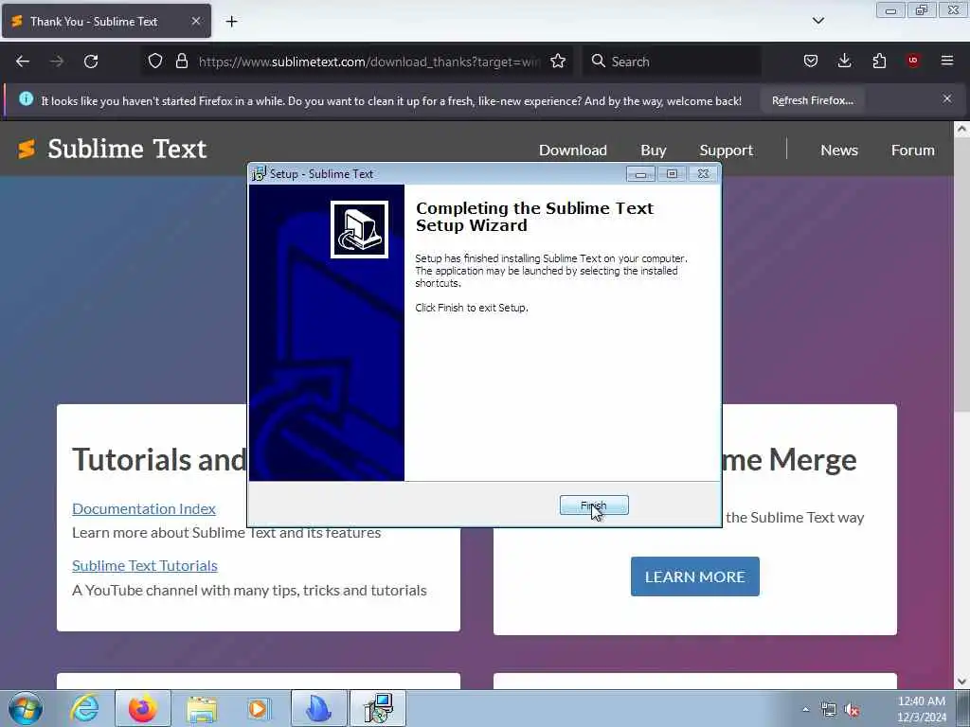Click the blue fin app taskbar icon
970x727 pixels.
[319, 708]
